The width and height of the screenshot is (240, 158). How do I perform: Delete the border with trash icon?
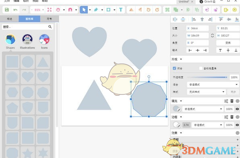[x=232, y=117]
